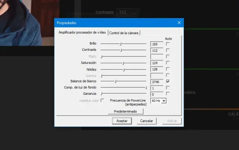Click the Brillo slider handle

120,44
